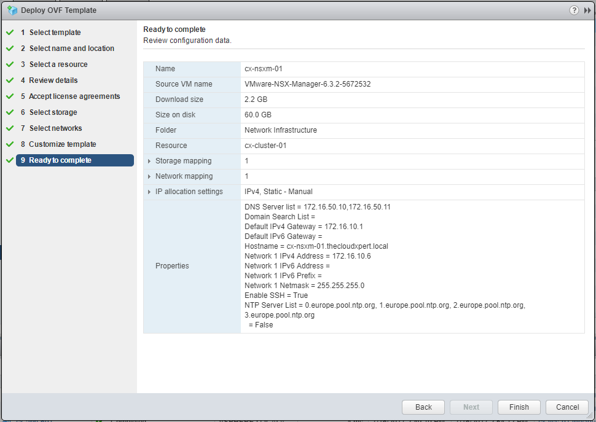Navigate to step 7 Select networks

click(55, 128)
